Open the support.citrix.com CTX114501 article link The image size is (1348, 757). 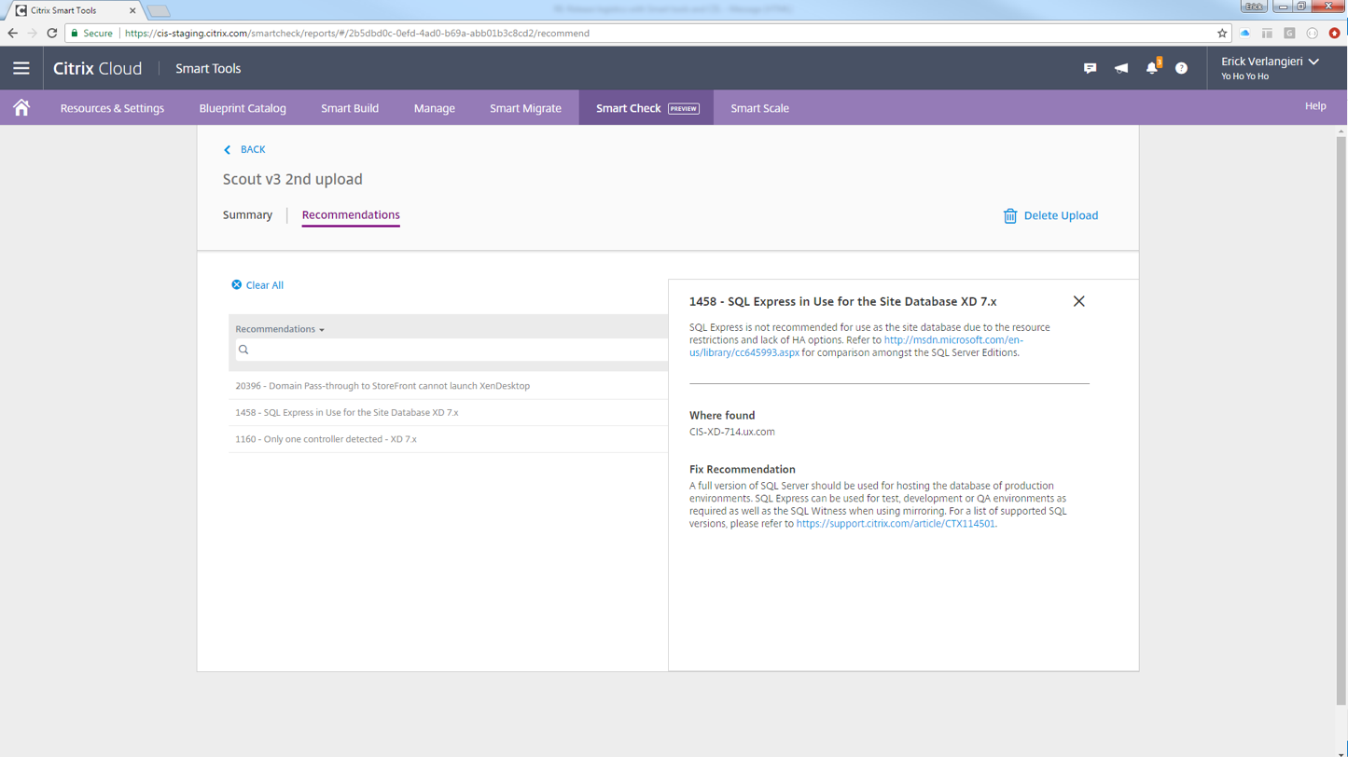(896, 524)
